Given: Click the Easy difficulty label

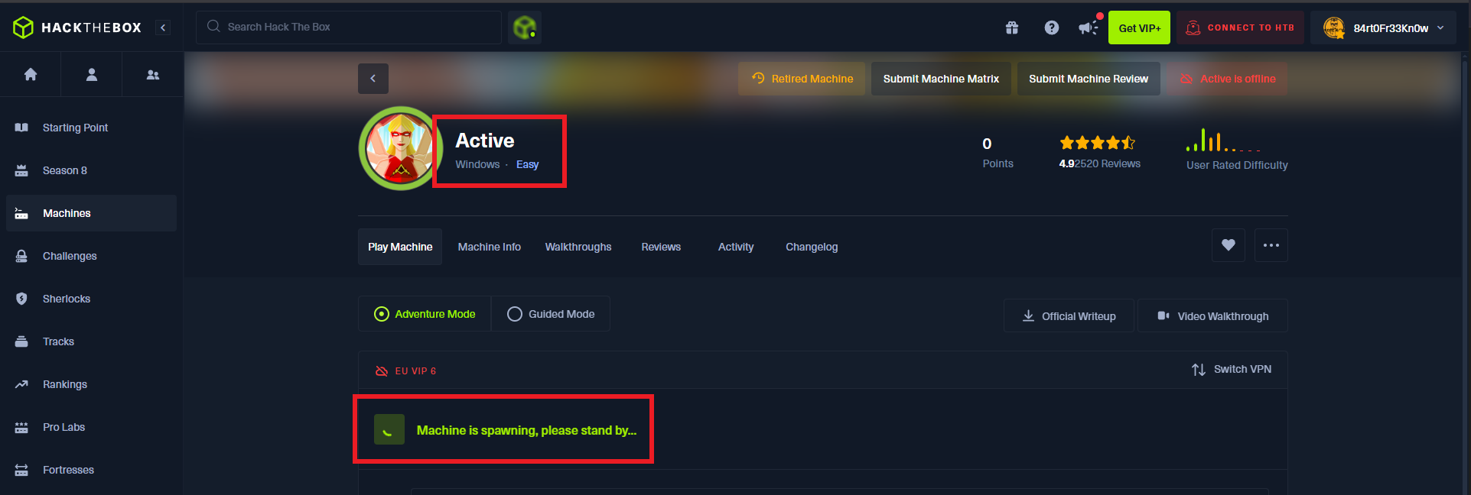Looking at the screenshot, I should pos(527,164).
